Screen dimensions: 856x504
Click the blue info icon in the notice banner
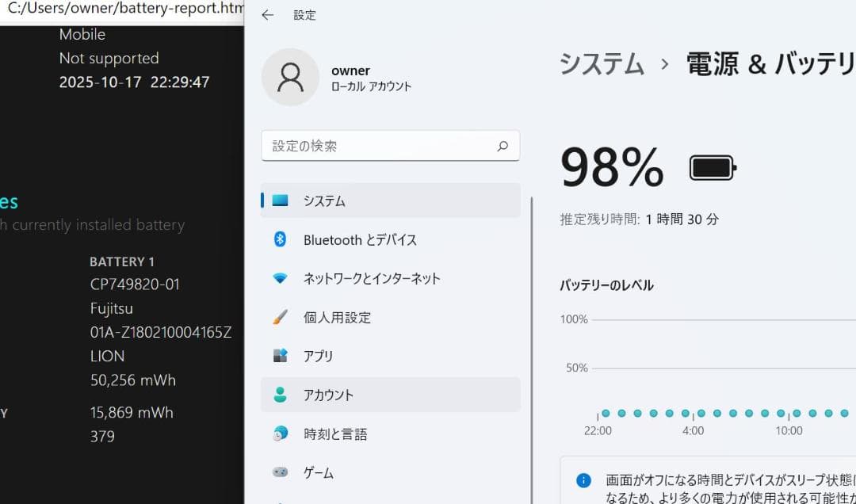tap(584, 479)
